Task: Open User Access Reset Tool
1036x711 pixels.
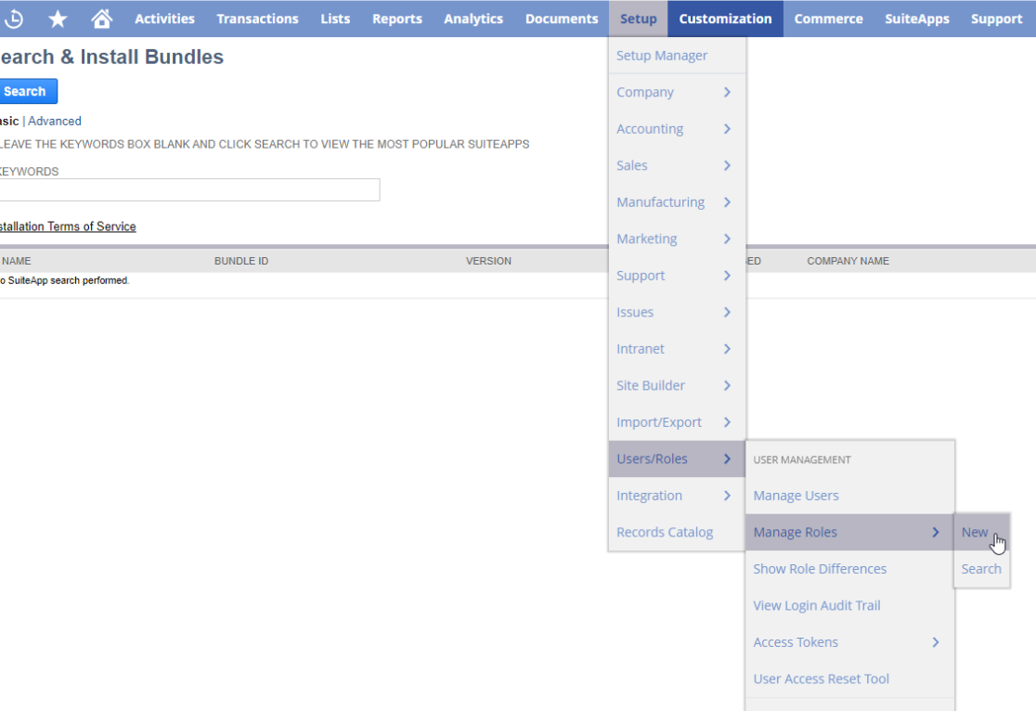Action: click(849, 679)
